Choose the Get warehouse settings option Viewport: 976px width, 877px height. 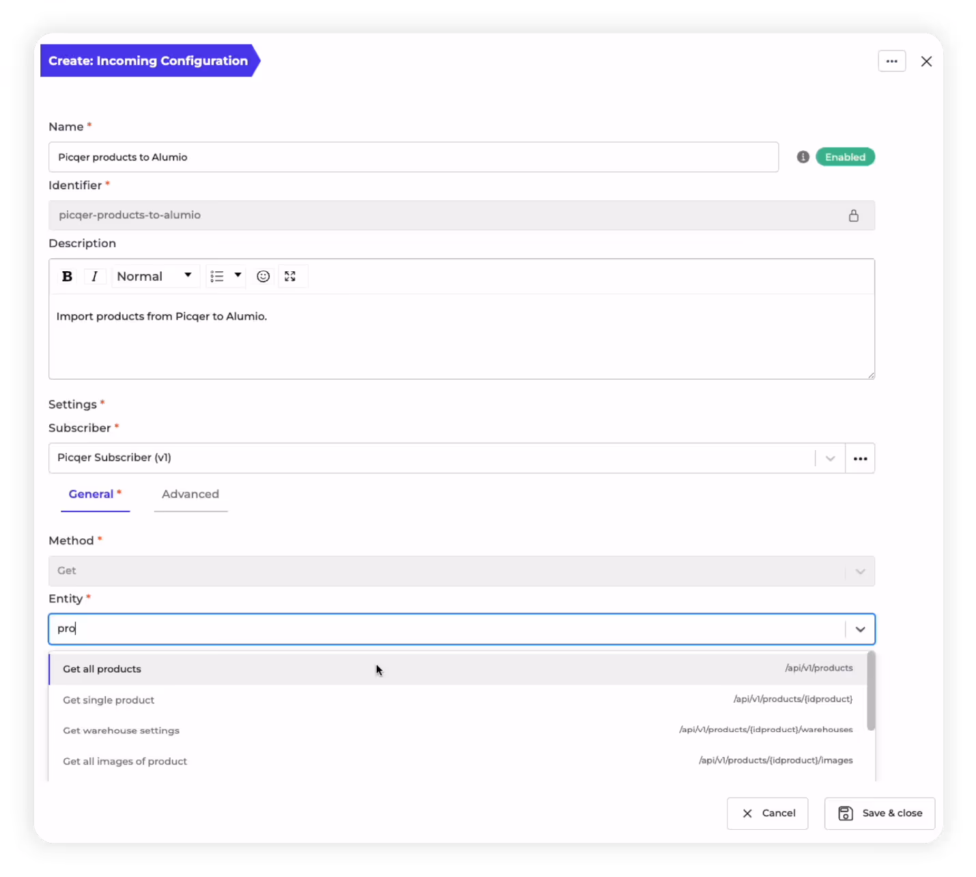click(x=458, y=731)
